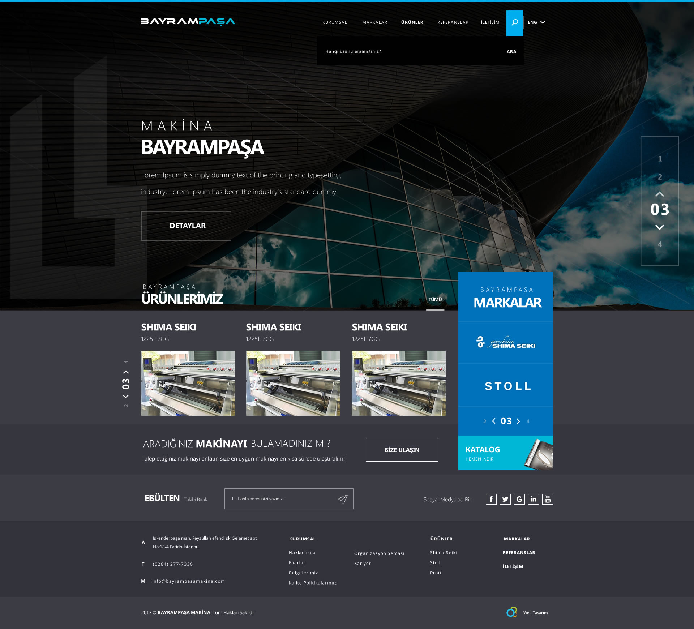Open Twitter social icon
This screenshot has width=694, height=629.
(x=505, y=499)
